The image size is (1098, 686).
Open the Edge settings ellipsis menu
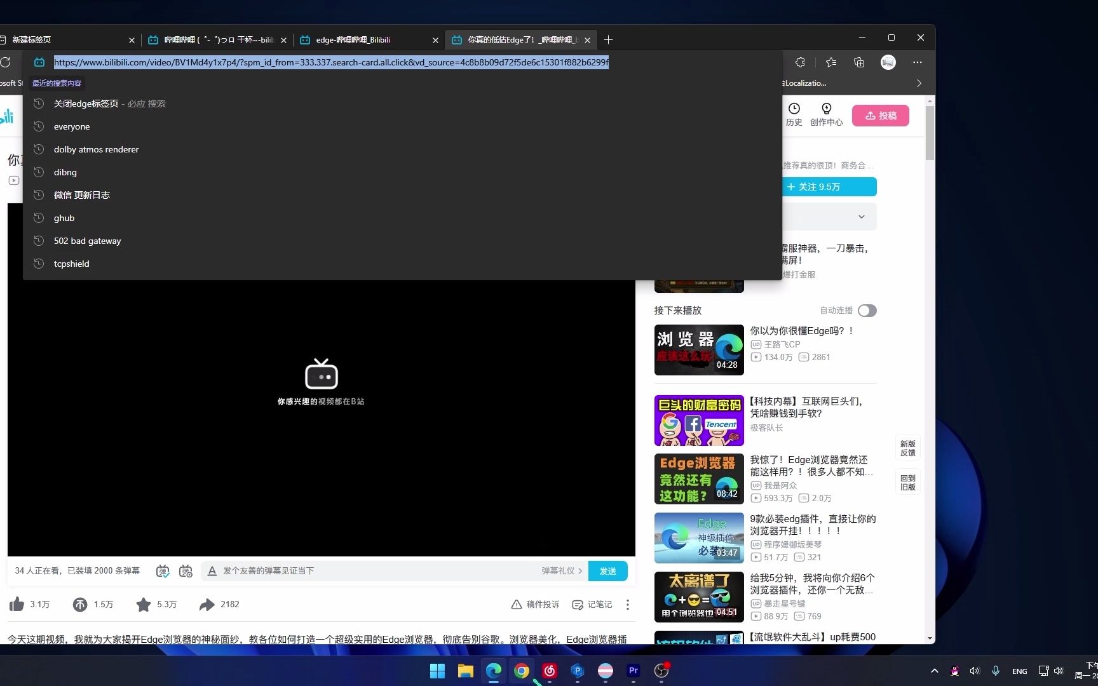click(918, 62)
